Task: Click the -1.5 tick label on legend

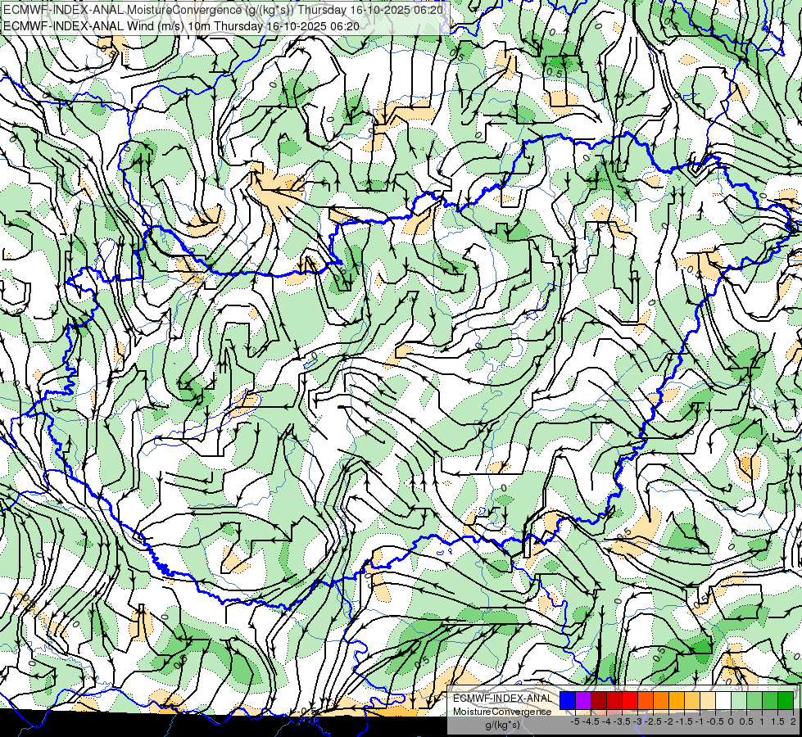Action: coord(684,721)
